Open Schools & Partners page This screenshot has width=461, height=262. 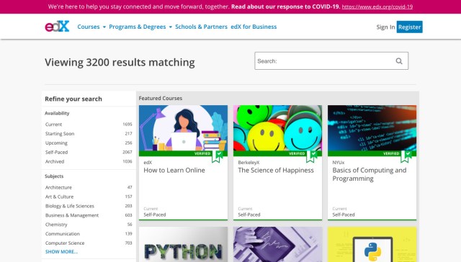202,27
